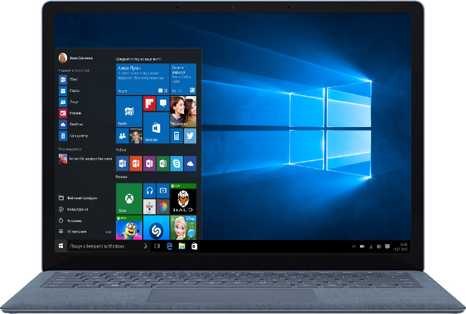This screenshot has height=314, width=466.
Task: Open Люди in the recently used list
Action: point(69,102)
